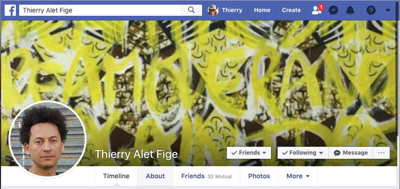Click Create in the top bar
The image size is (400, 189).
pyautogui.click(x=291, y=10)
